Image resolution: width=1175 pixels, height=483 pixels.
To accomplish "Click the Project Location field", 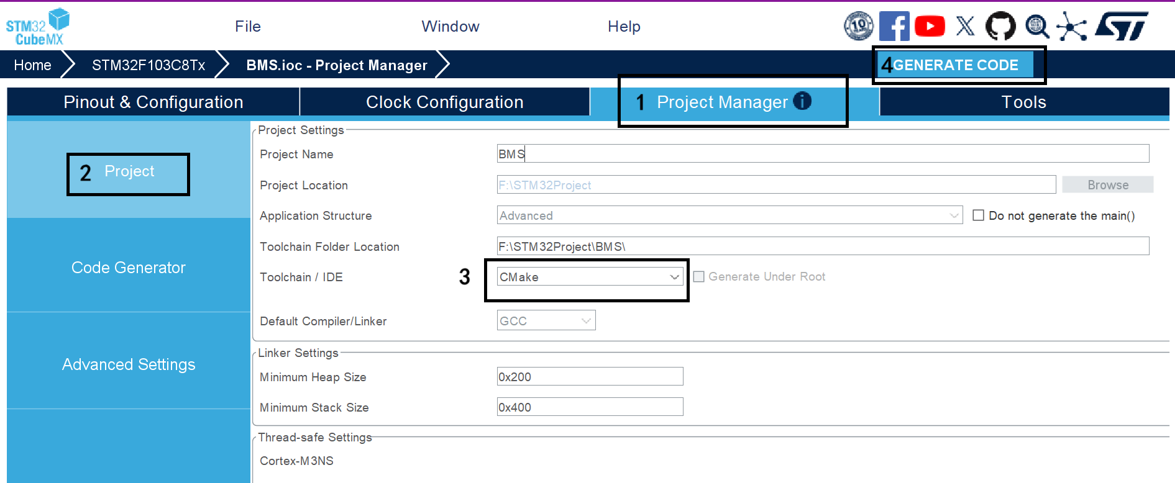I will click(776, 185).
